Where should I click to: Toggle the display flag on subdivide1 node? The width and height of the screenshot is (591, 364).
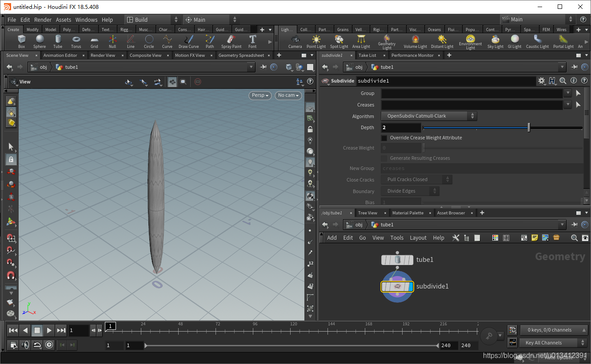point(410,286)
